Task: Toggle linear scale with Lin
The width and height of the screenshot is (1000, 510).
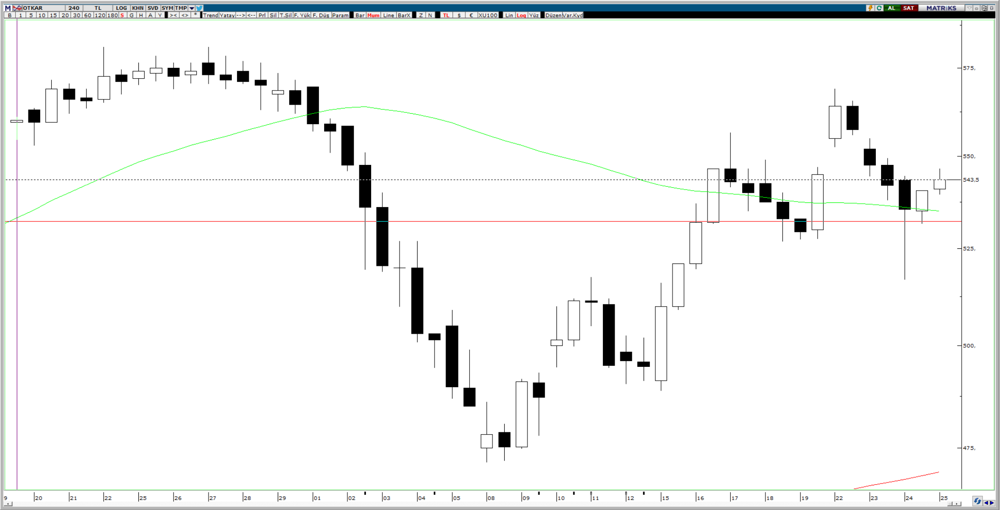Action: [509, 15]
